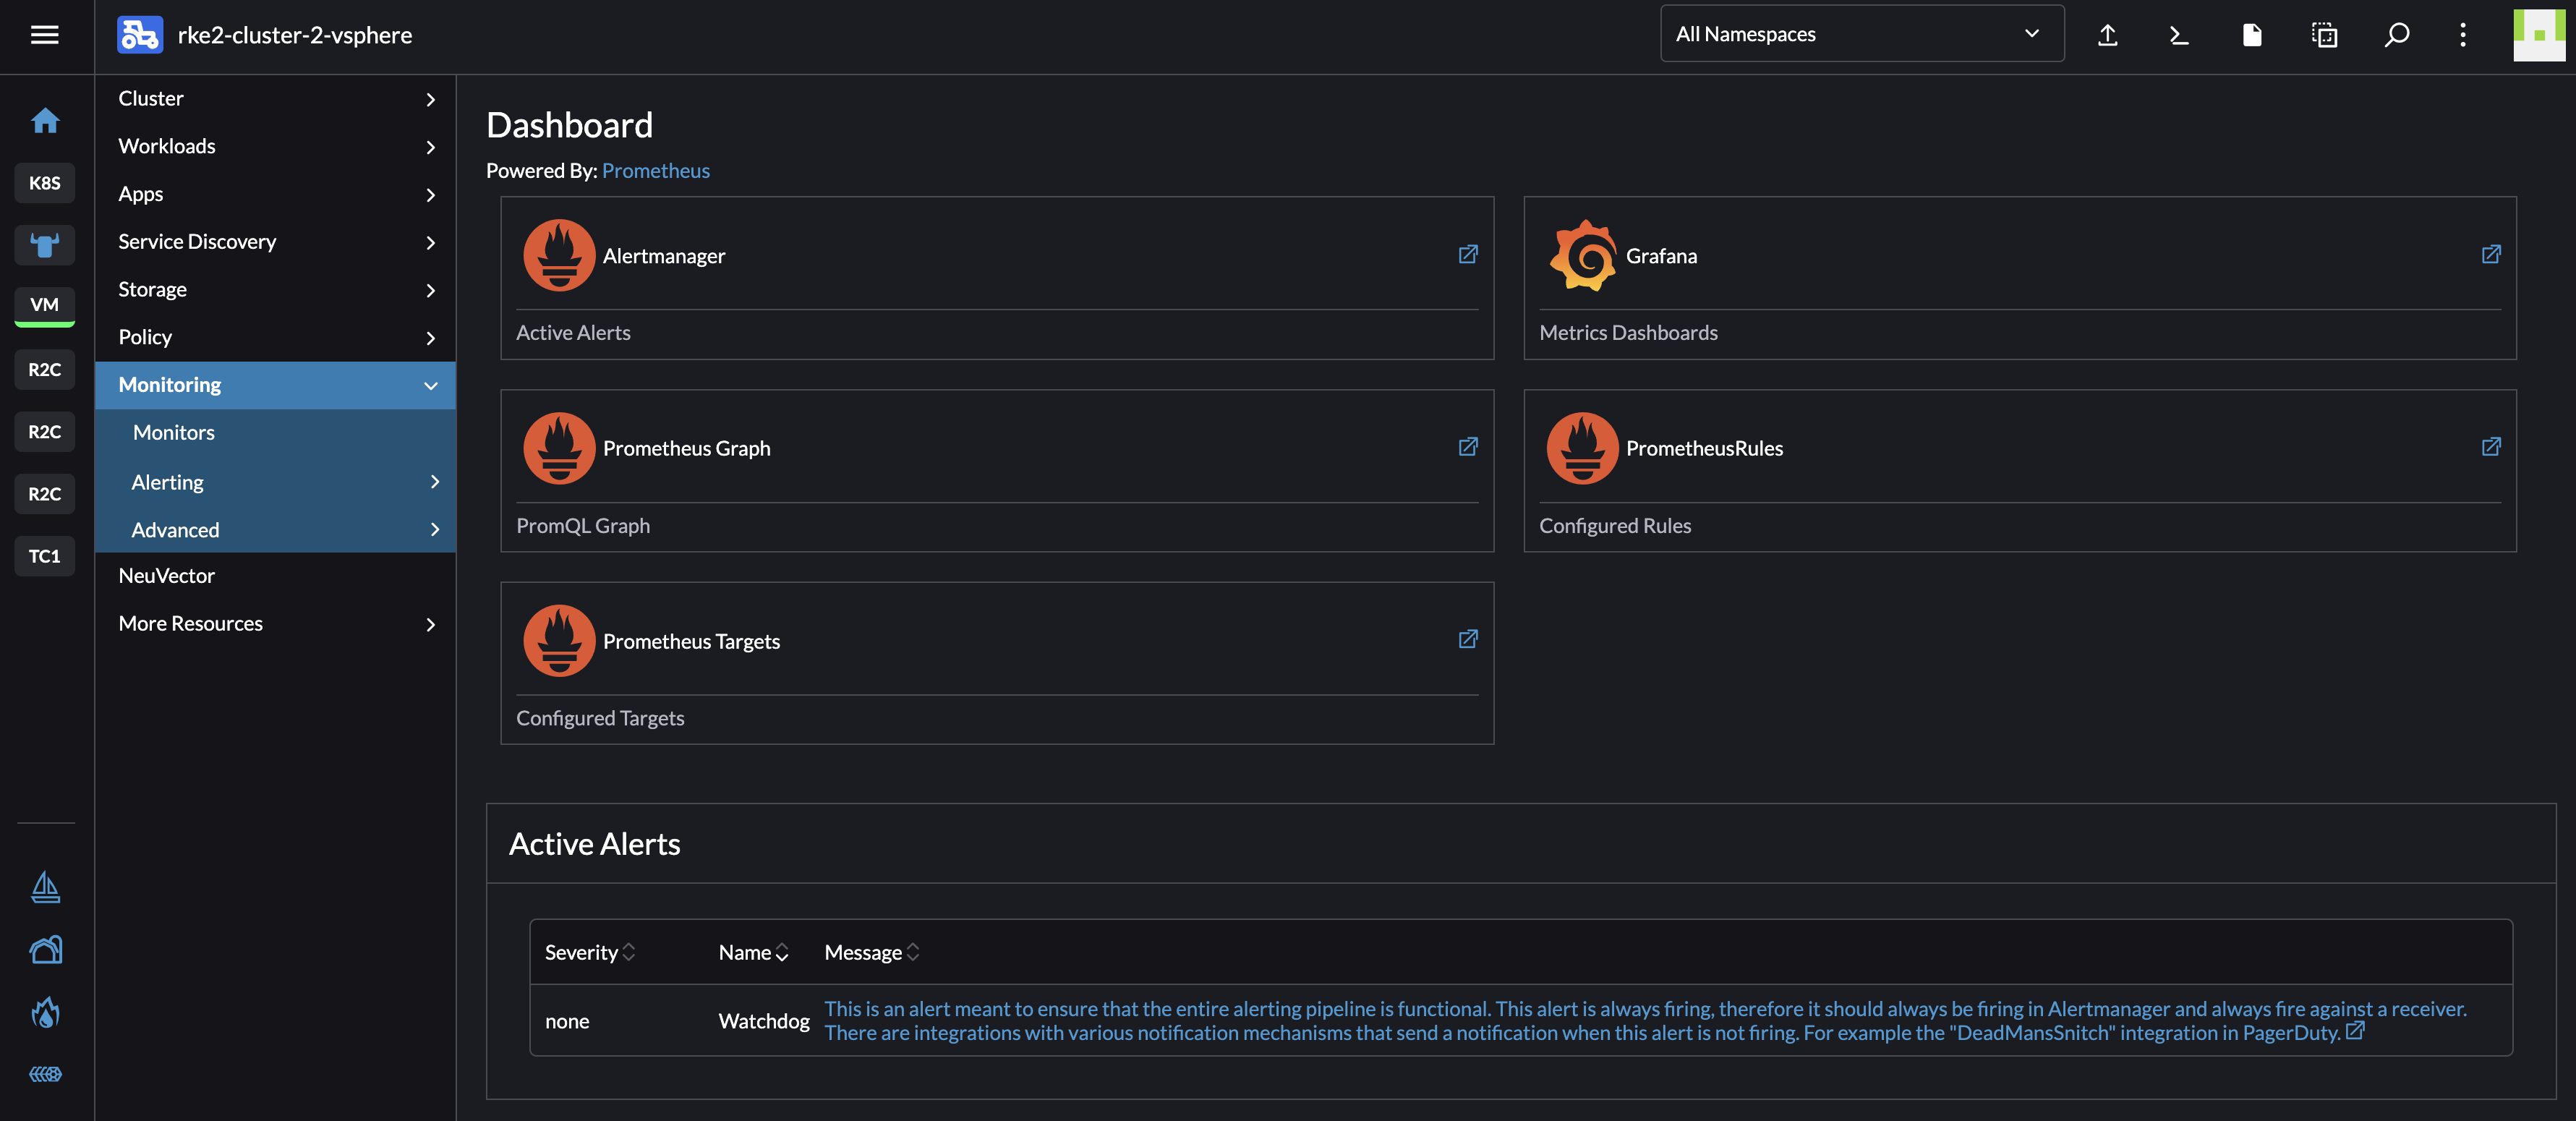This screenshot has height=1121, width=2576.
Task: Expand the Apps menu group
Action: pos(275,194)
